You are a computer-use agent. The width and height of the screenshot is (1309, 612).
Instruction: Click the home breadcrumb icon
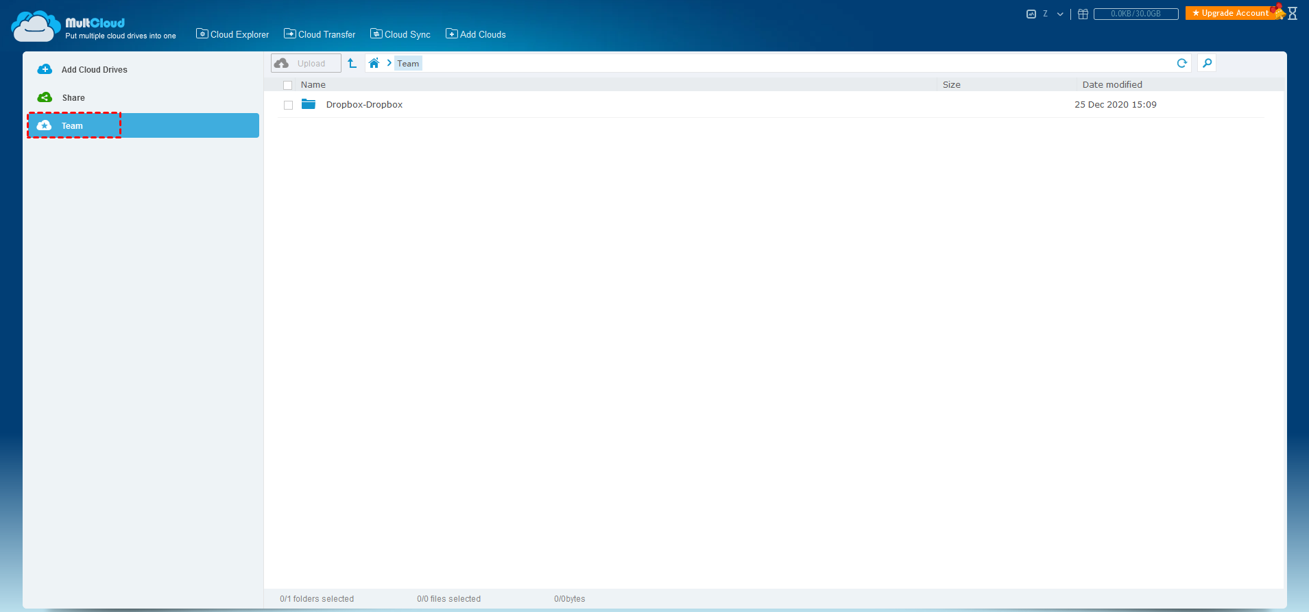pyautogui.click(x=374, y=63)
